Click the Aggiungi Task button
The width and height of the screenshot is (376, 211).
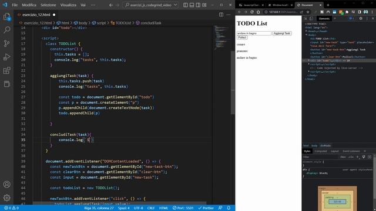coord(282,33)
